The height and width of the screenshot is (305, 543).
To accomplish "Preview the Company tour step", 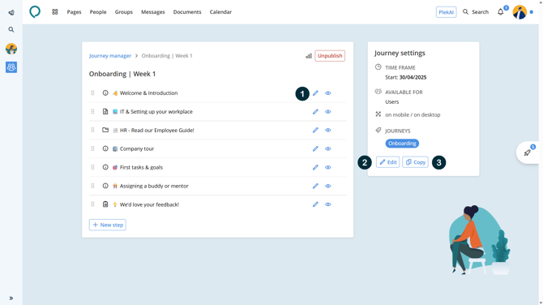I will coord(328,148).
